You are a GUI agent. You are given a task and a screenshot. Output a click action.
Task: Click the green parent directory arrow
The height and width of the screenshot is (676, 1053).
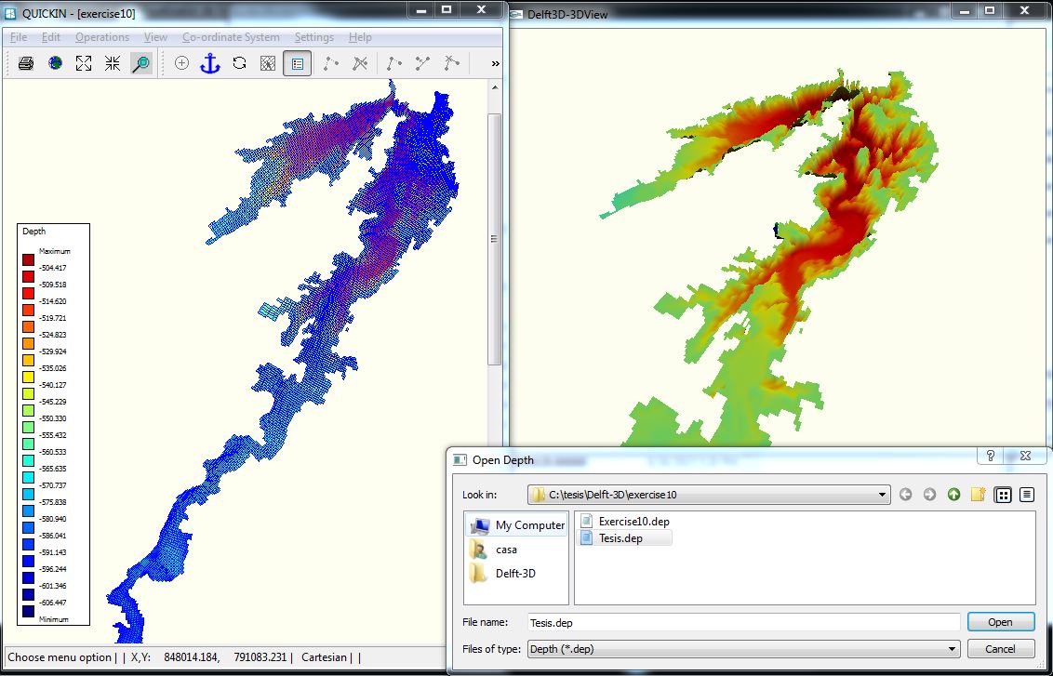tap(953, 495)
